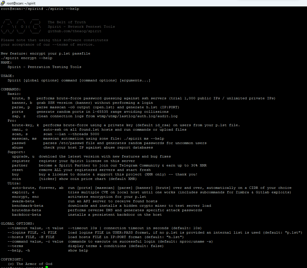307x268 pixels.
Task: Click the 'benchmark-beta' command name
Action: [x=28, y=206]
